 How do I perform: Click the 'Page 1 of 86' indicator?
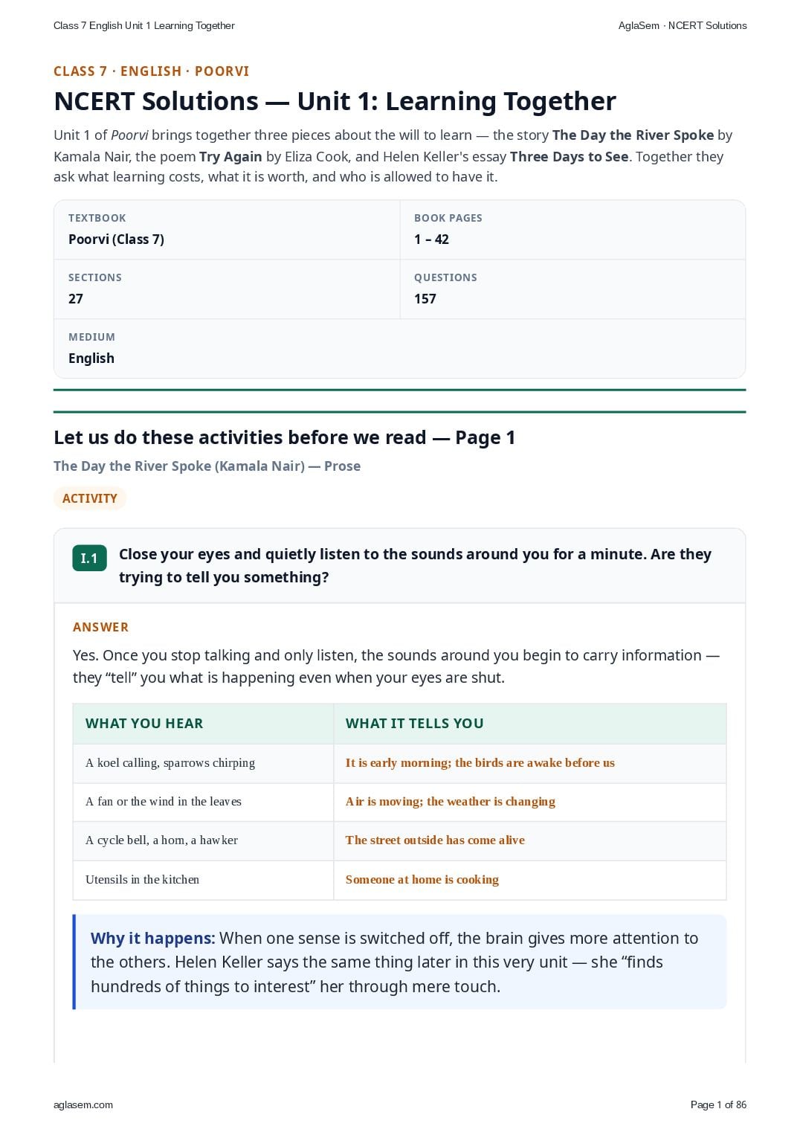point(718,1104)
